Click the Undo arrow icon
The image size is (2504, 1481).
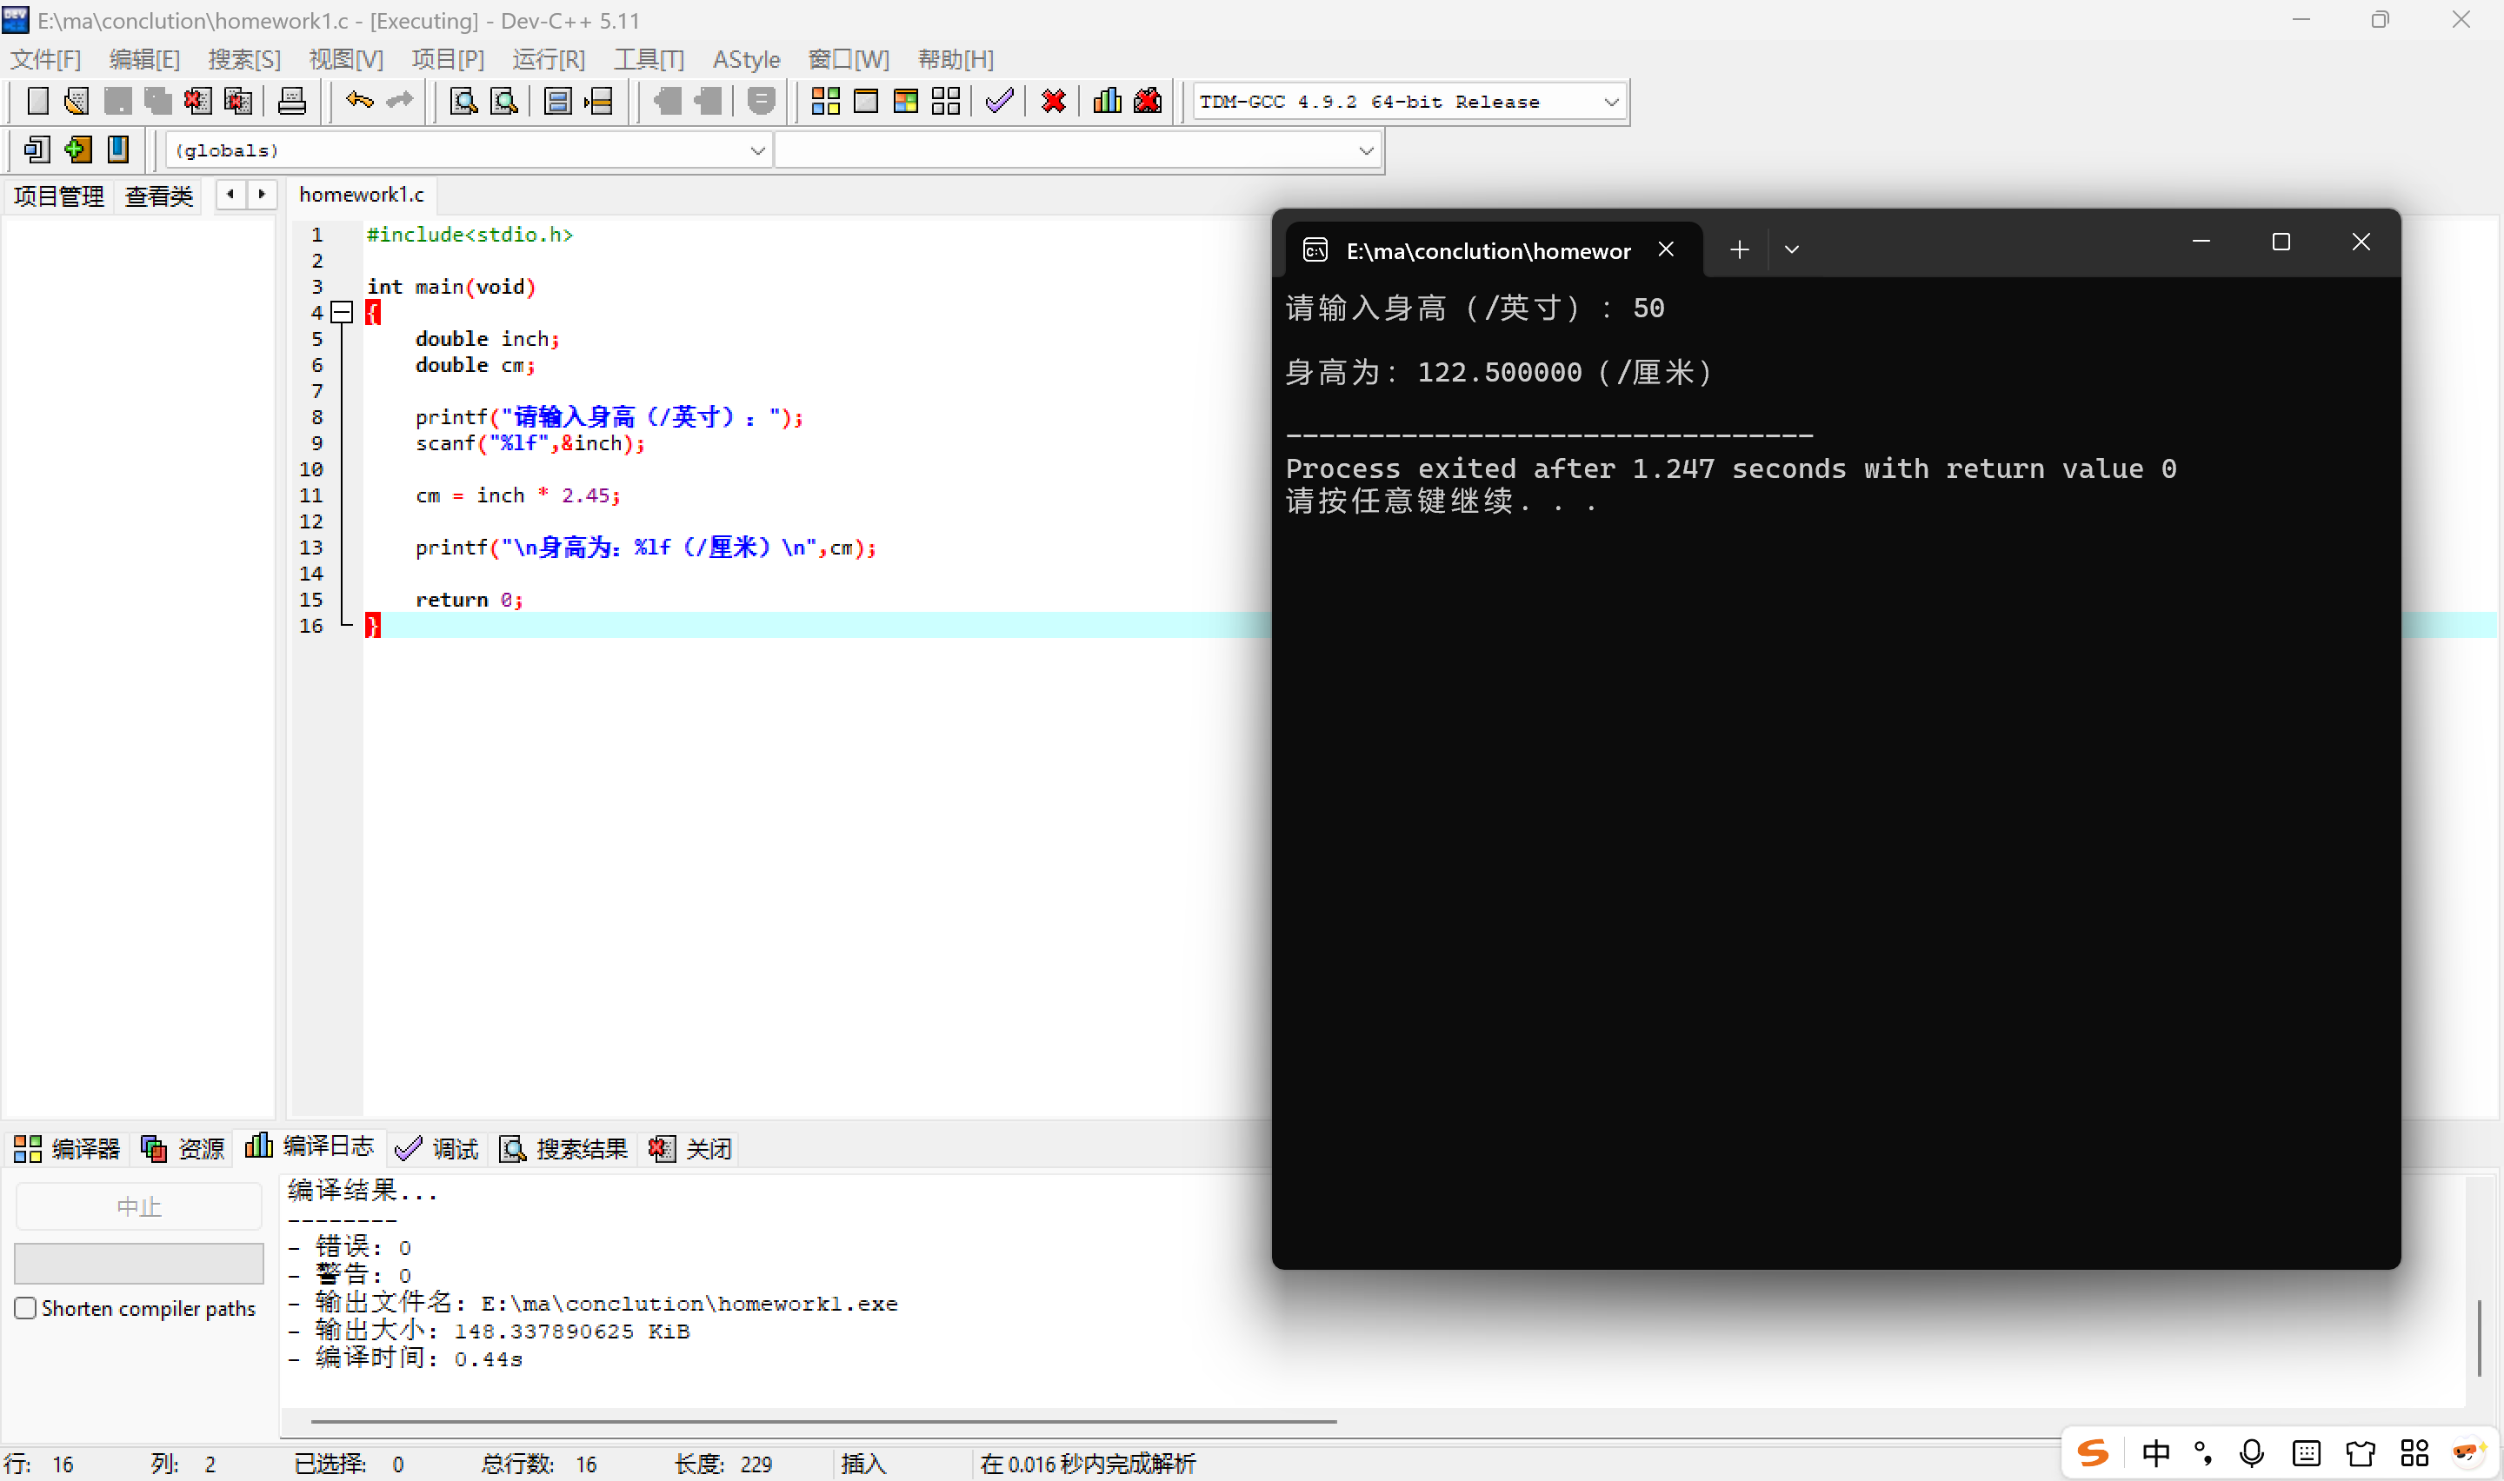click(359, 101)
